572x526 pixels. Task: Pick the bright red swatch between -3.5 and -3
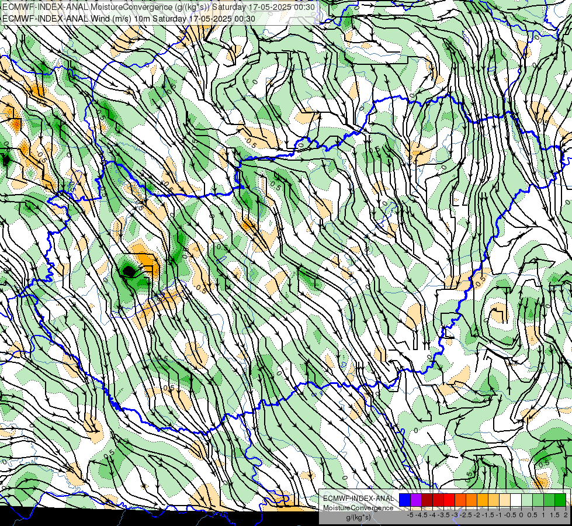(449, 500)
